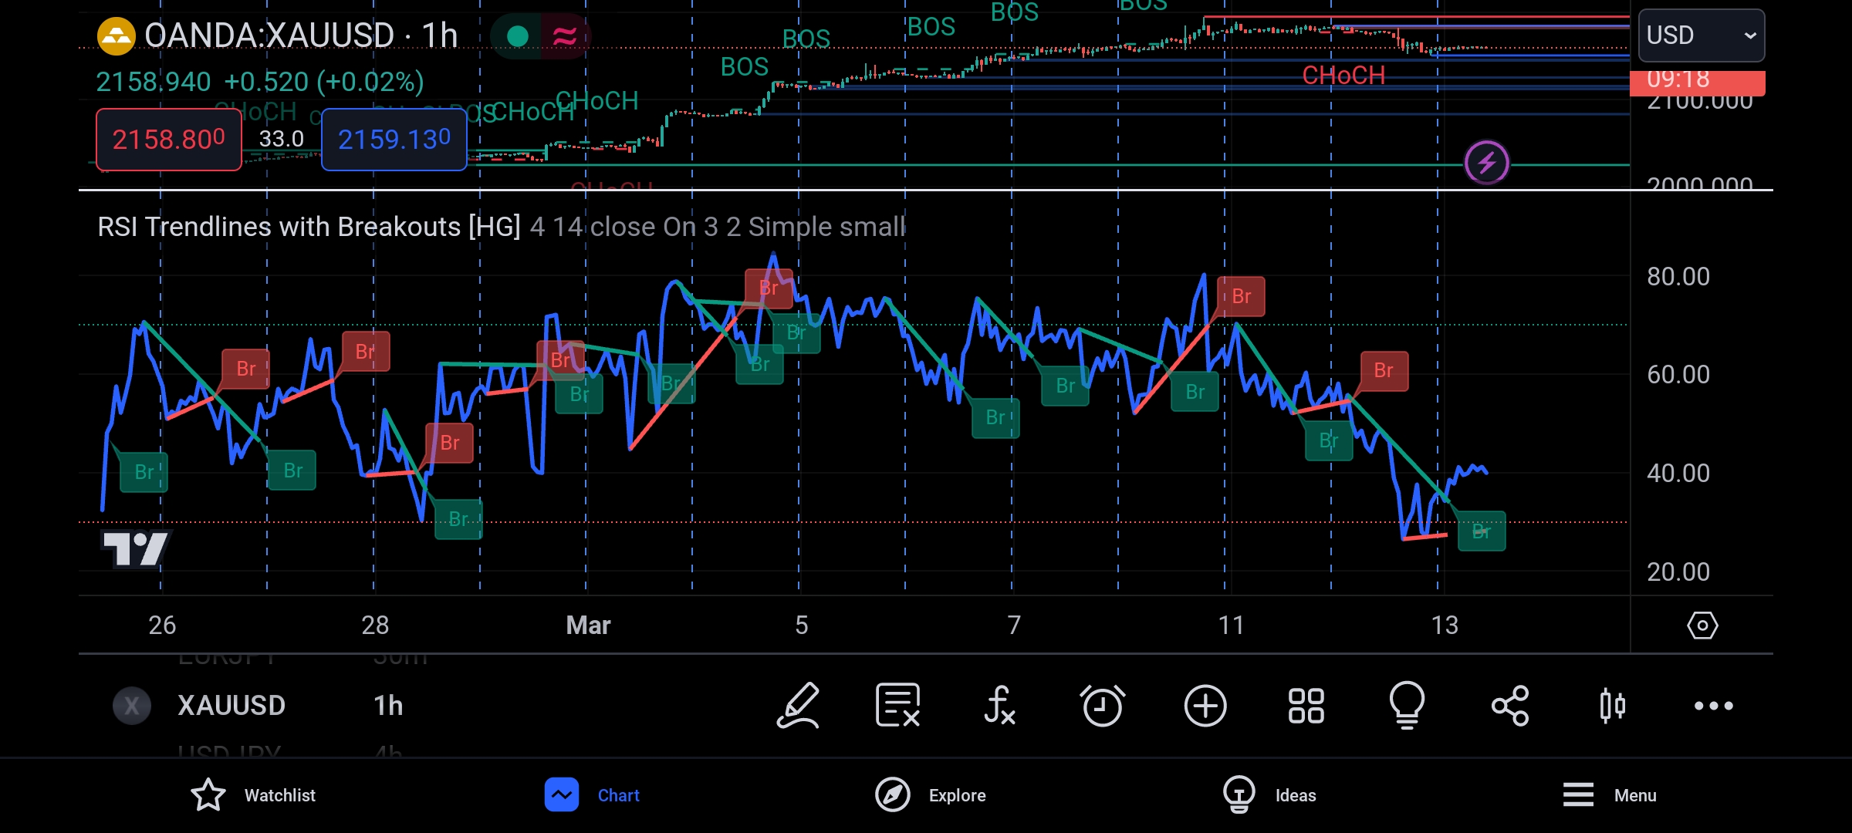Image resolution: width=1852 pixels, height=833 pixels.
Task: Toggle the green market status dot
Action: click(x=518, y=35)
